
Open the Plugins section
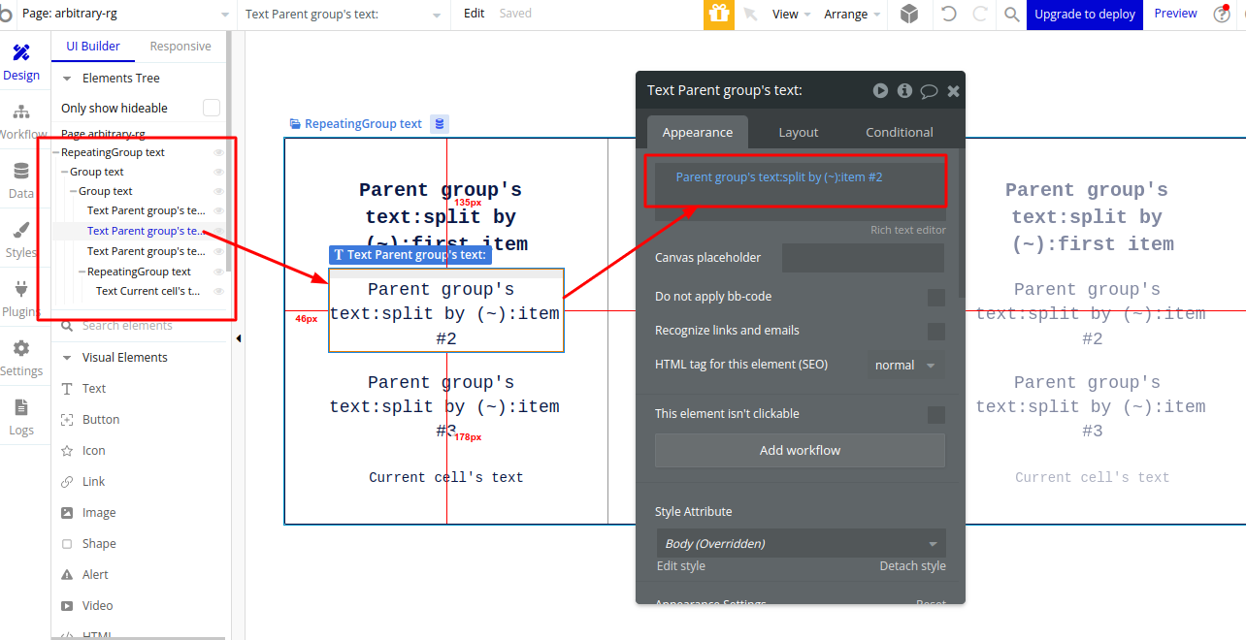click(x=21, y=299)
